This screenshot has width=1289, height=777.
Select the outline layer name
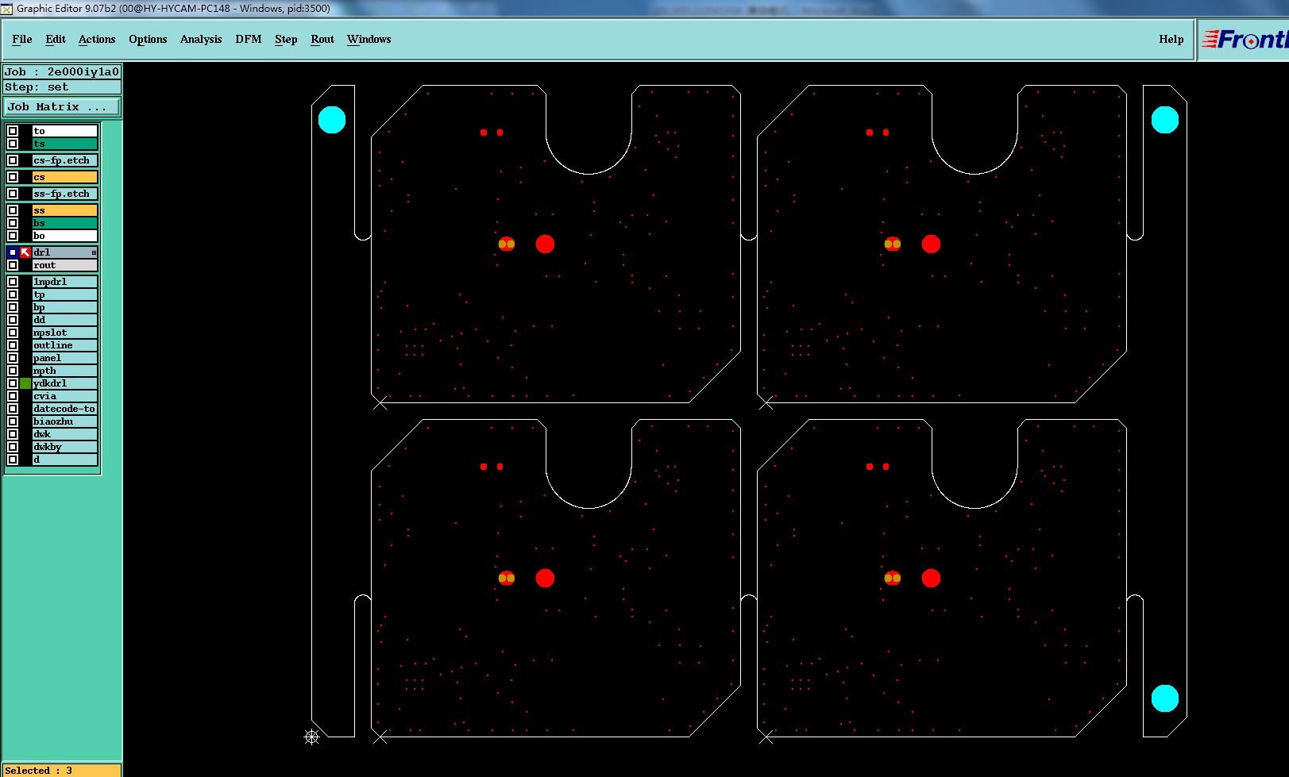tap(65, 345)
